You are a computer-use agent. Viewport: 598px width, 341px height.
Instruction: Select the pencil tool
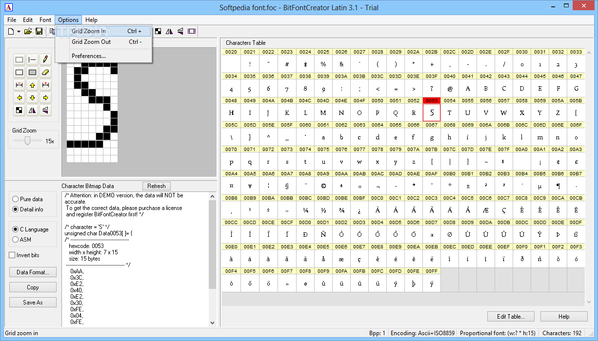pos(45,60)
